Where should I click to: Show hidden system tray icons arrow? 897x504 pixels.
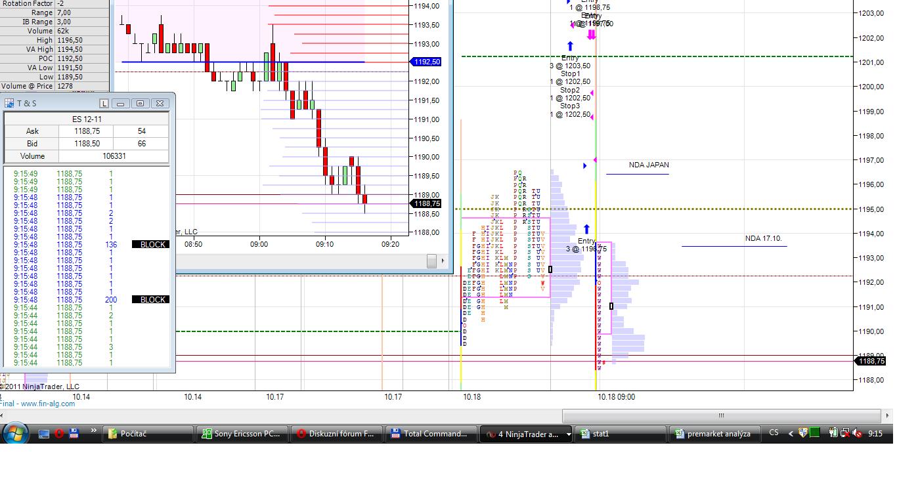(x=791, y=433)
